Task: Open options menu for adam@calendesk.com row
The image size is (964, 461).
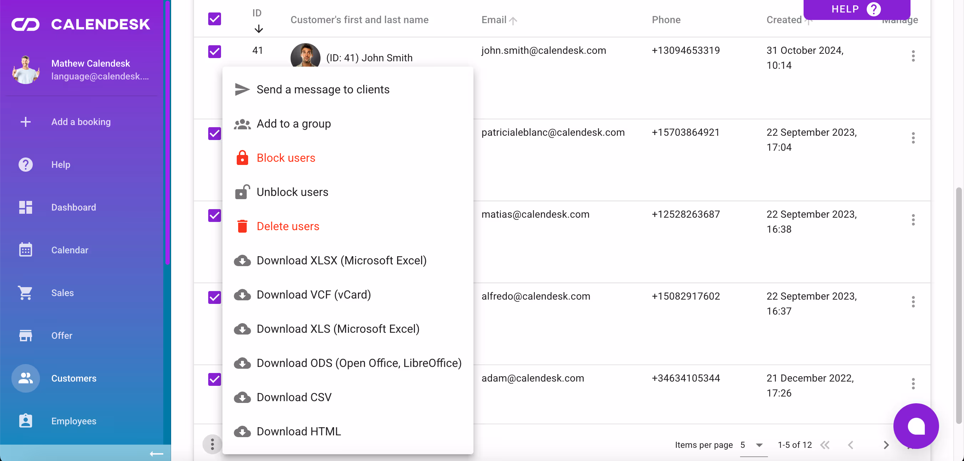Action: (913, 384)
